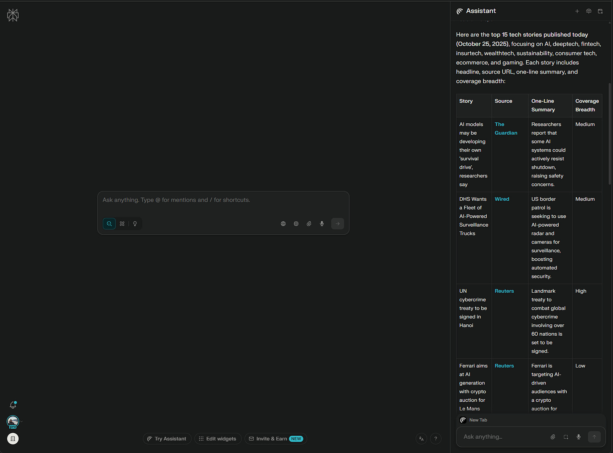Click the Edit widgets button
The width and height of the screenshot is (613, 453).
click(218, 439)
